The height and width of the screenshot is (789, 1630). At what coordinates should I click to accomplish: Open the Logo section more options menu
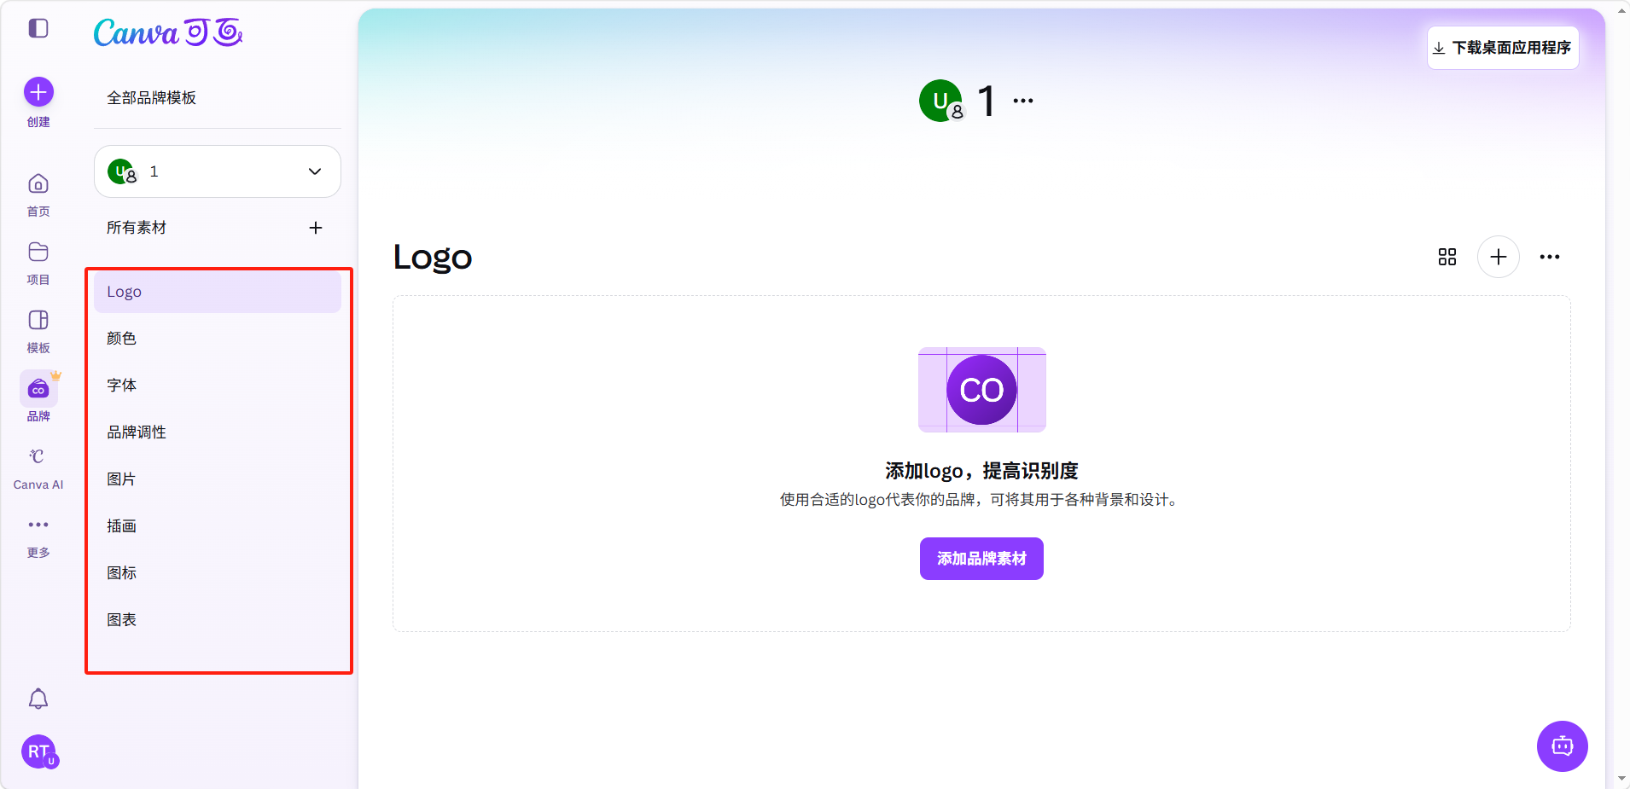1550,257
